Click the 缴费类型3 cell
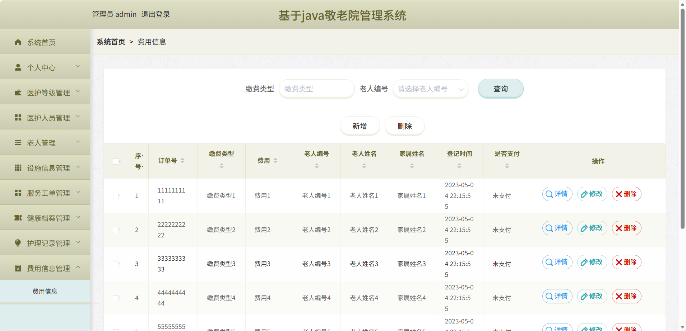This screenshot has width=686, height=331. pos(221,264)
